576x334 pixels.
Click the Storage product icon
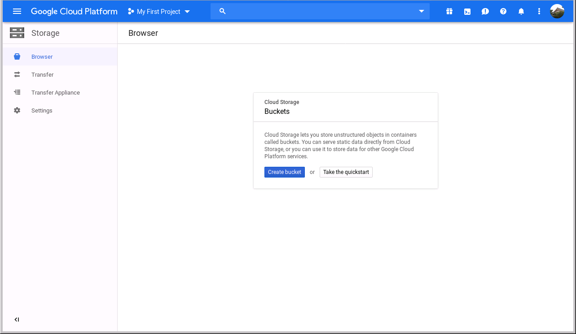pyautogui.click(x=17, y=33)
